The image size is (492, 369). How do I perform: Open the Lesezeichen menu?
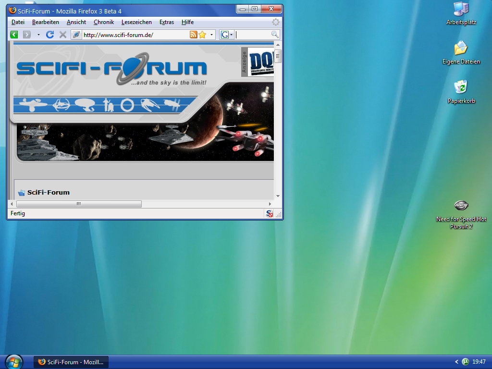136,22
